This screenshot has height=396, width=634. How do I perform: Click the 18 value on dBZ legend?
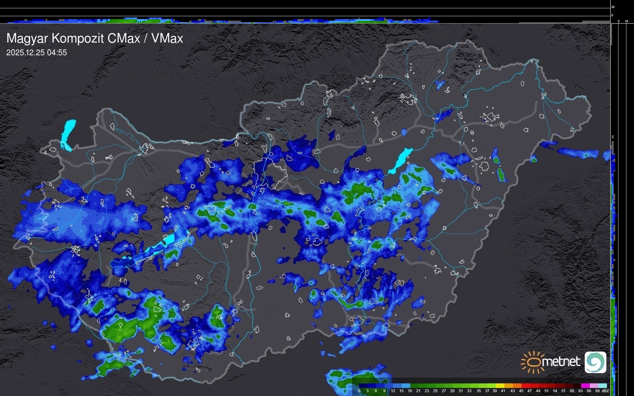point(410,391)
